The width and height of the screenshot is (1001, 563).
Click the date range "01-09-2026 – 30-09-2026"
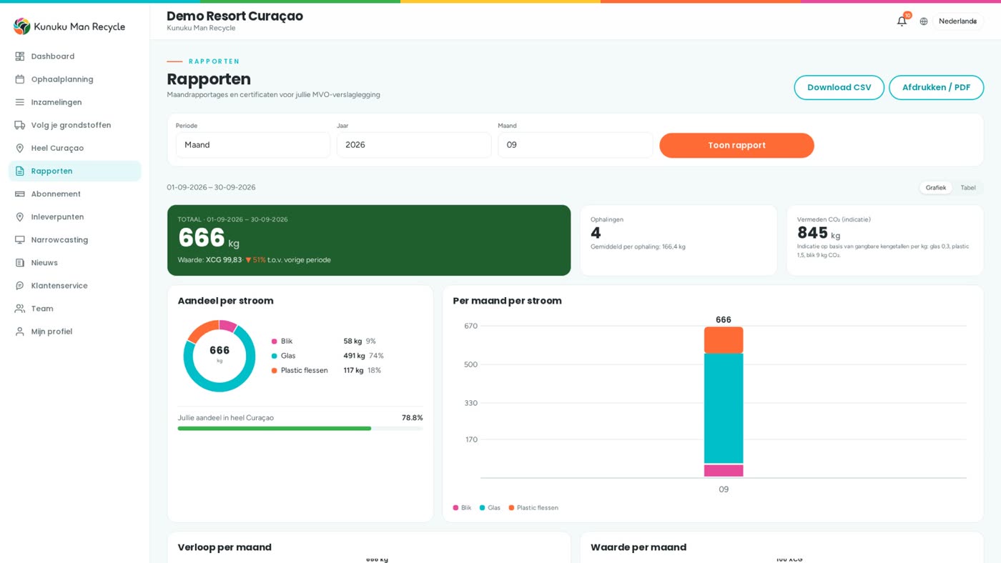pos(211,188)
